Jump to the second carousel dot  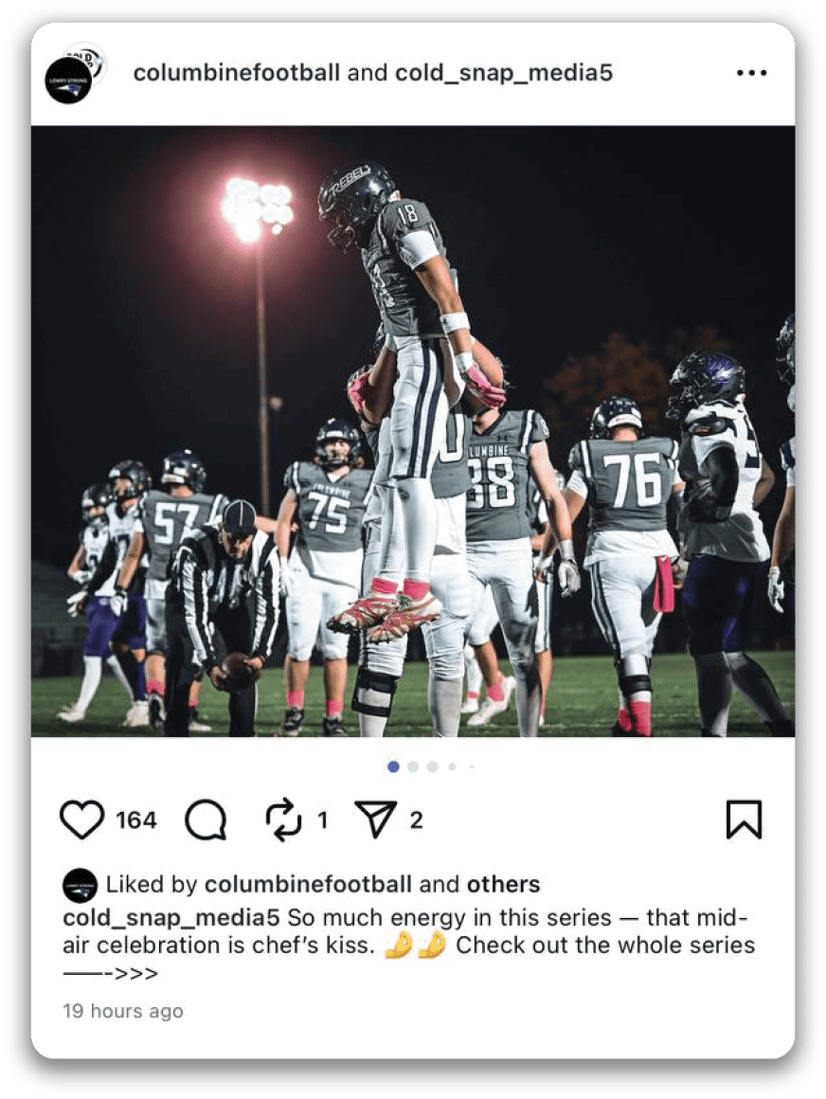[x=413, y=766]
